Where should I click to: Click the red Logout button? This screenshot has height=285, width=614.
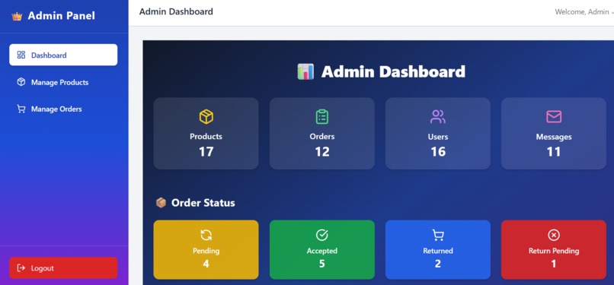click(63, 268)
